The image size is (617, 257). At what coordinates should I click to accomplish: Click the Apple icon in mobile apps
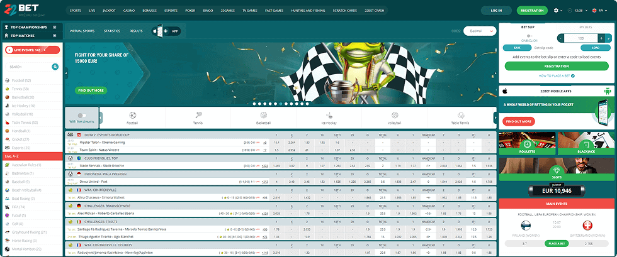click(x=505, y=91)
